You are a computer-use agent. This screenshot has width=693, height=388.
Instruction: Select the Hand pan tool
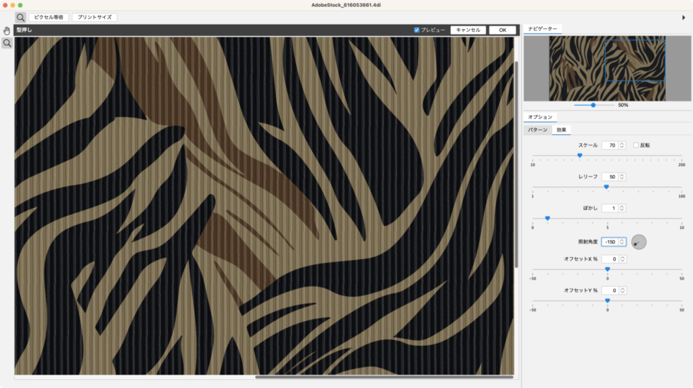pos(7,30)
